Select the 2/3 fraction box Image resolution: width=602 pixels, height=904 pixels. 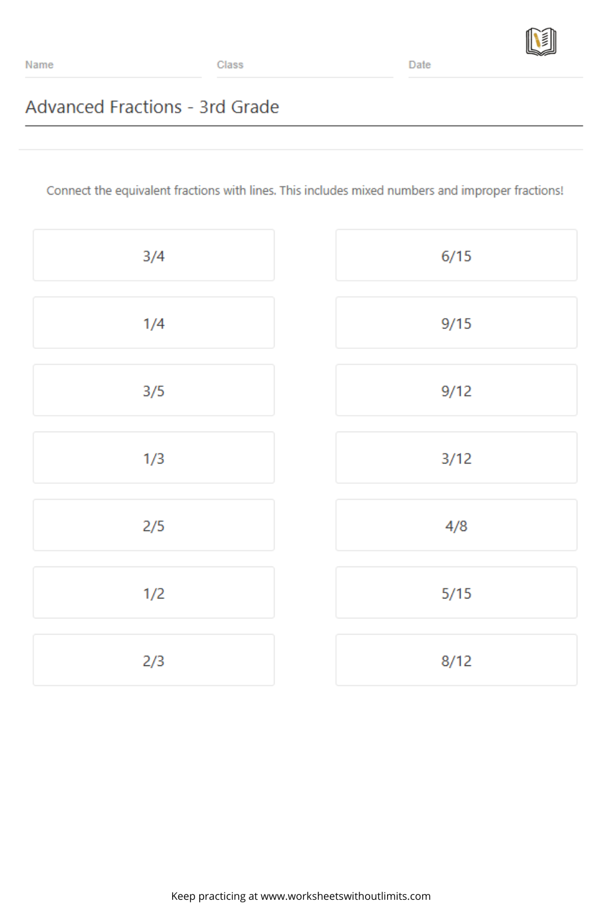coord(154,660)
